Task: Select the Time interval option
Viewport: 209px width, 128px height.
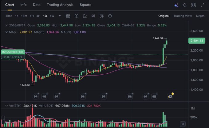Action: [9, 16]
